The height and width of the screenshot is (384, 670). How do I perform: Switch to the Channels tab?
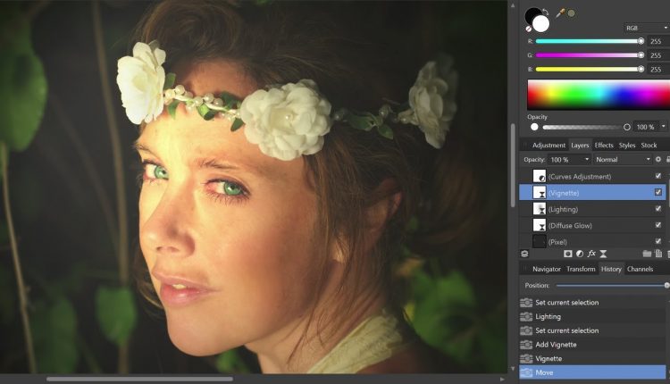(641, 269)
